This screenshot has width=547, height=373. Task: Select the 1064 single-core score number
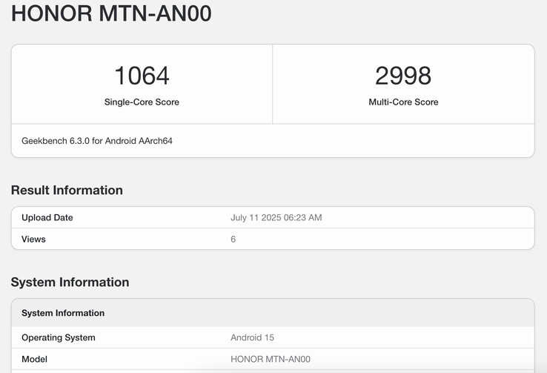pos(142,76)
